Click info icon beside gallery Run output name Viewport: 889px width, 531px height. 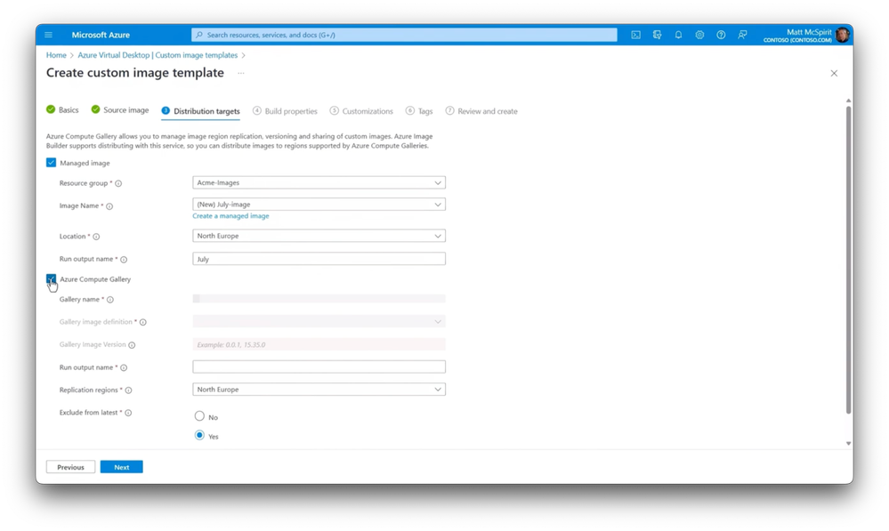tap(124, 368)
